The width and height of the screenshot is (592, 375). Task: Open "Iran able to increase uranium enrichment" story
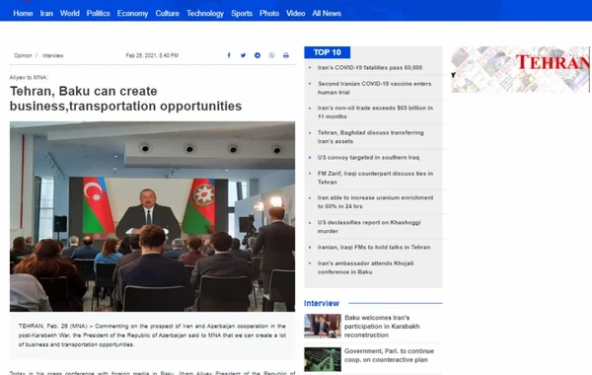[375, 201]
